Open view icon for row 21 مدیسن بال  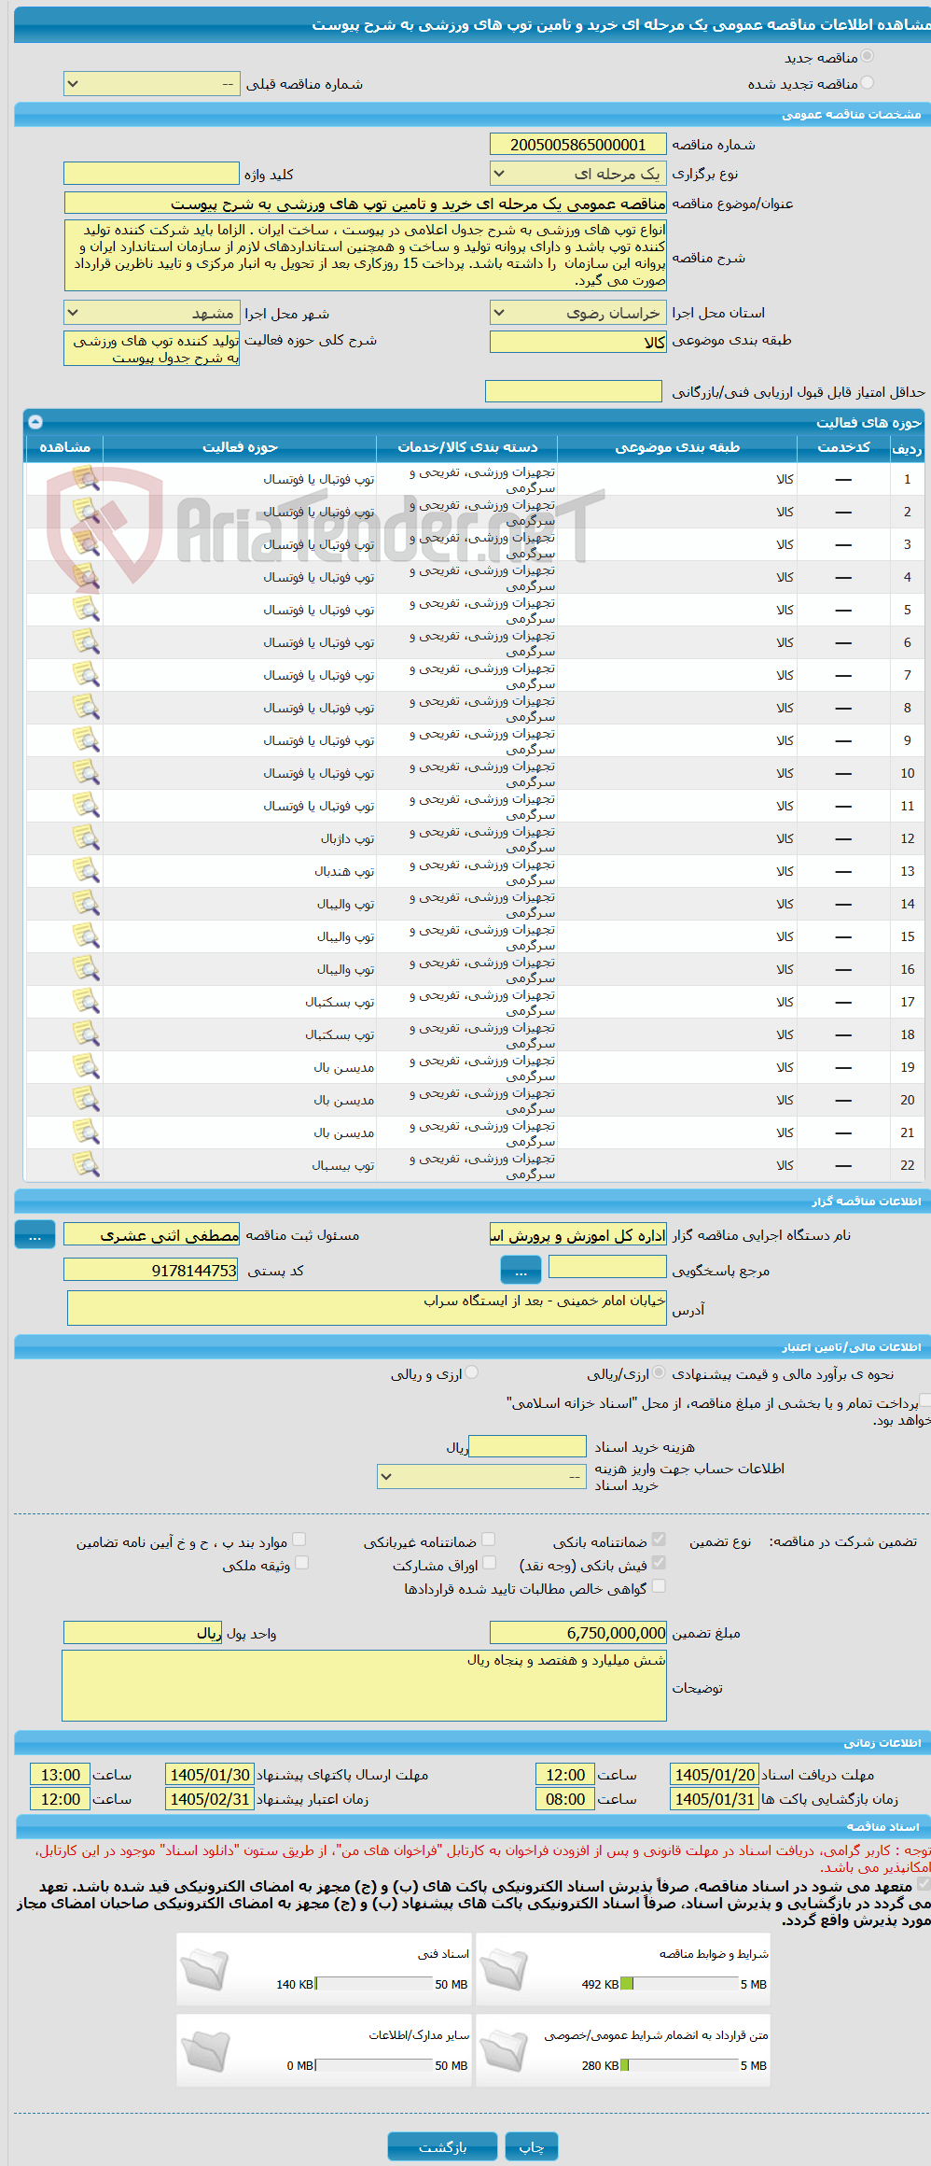pyautogui.click(x=86, y=1132)
